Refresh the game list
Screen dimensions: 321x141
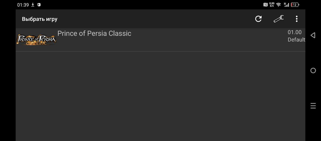[258, 19]
